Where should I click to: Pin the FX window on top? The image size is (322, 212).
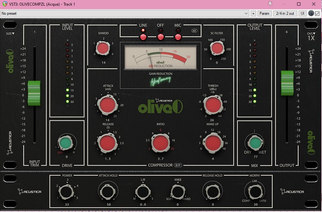click(x=270, y=4)
